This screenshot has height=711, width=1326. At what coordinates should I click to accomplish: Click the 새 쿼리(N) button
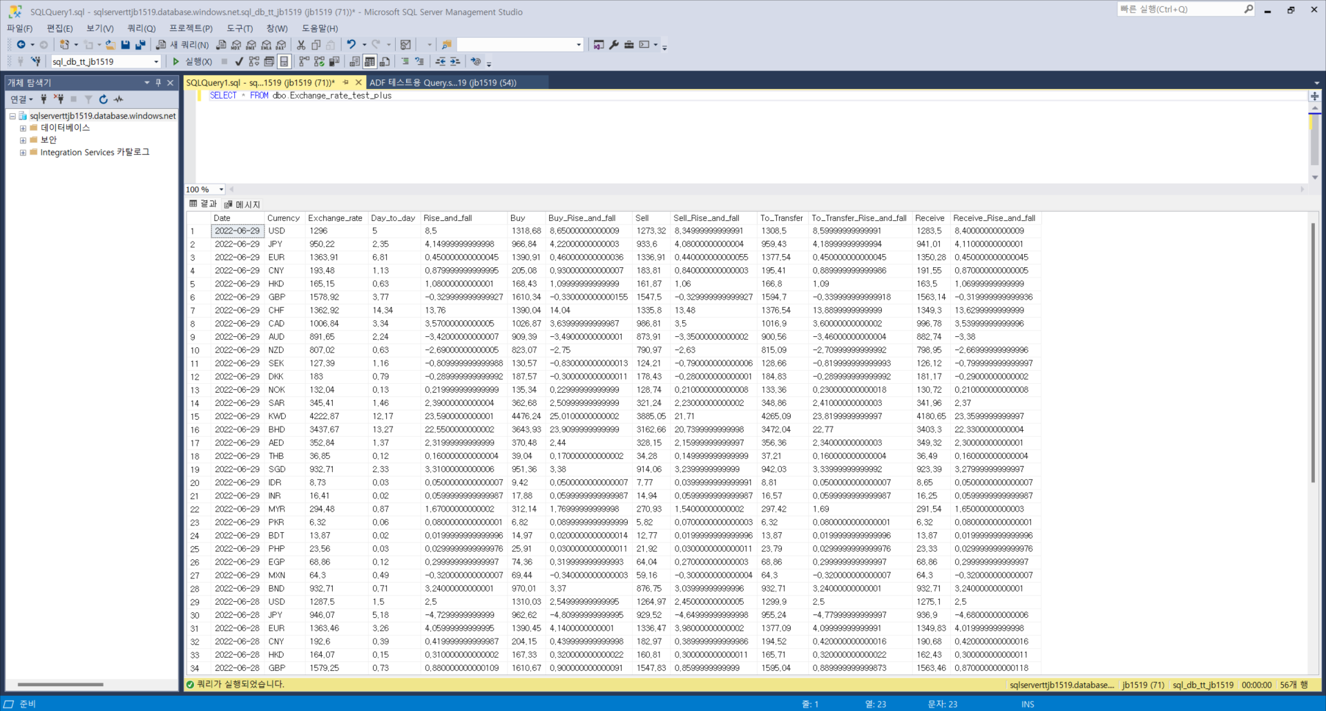(182, 45)
